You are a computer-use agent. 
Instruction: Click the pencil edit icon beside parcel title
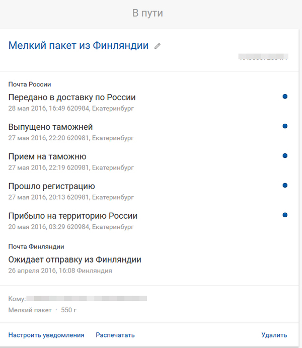tap(158, 46)
